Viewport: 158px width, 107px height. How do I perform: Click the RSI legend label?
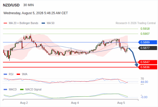[11, 74]
